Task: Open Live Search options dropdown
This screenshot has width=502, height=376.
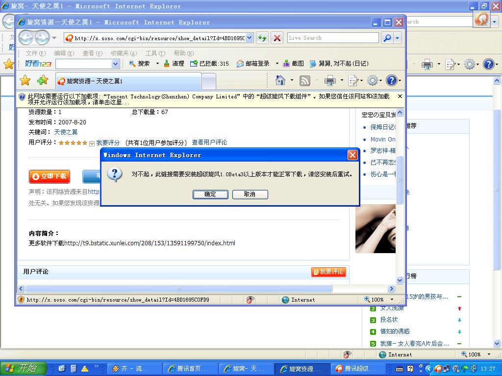Action: click(x=397, y=38)
